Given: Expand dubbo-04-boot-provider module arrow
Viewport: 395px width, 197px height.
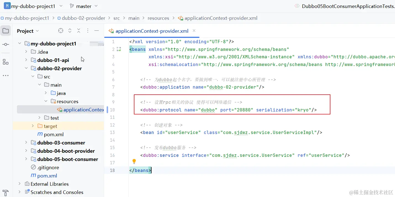Looking at the screenshot, I should 26,151.
